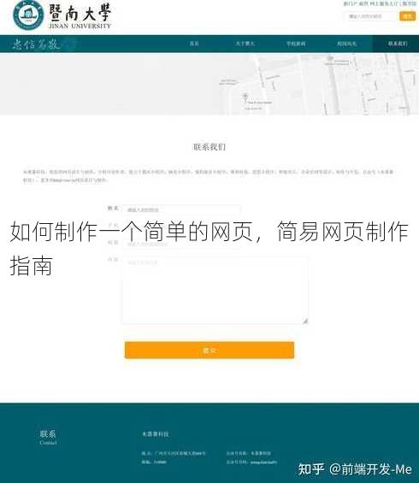This screenshot has height=483, width=419.
Task: Click the location pin on the map
Action: (245, 97)
